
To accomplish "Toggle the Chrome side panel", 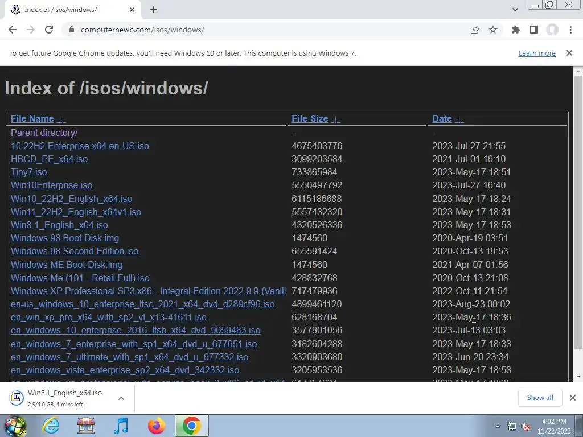I will 534,30.
